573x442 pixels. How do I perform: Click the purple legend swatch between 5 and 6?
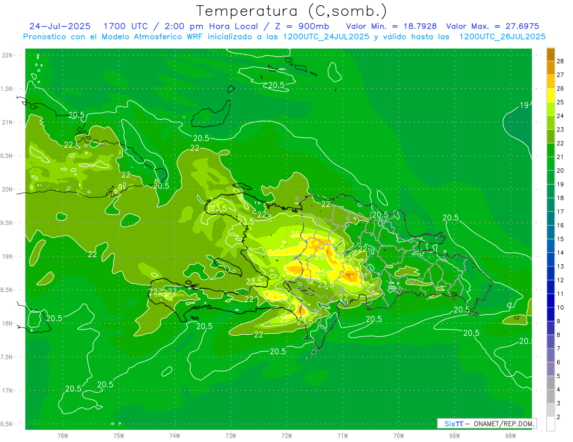click(x=551, y=369)
